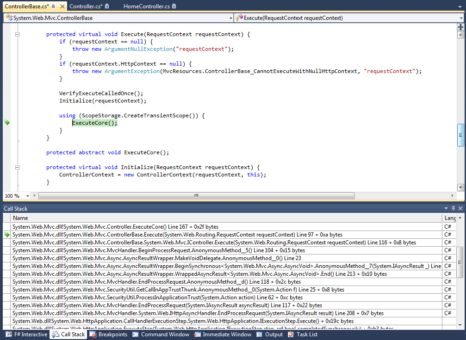Open the System.Web.Mvc.ControllerBase type dropdown
This screenshot has height=340, width=466.
230,18
